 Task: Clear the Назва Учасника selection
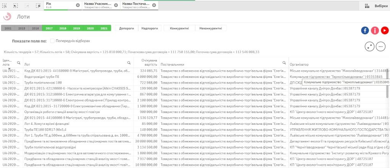[x=116, y=5]
